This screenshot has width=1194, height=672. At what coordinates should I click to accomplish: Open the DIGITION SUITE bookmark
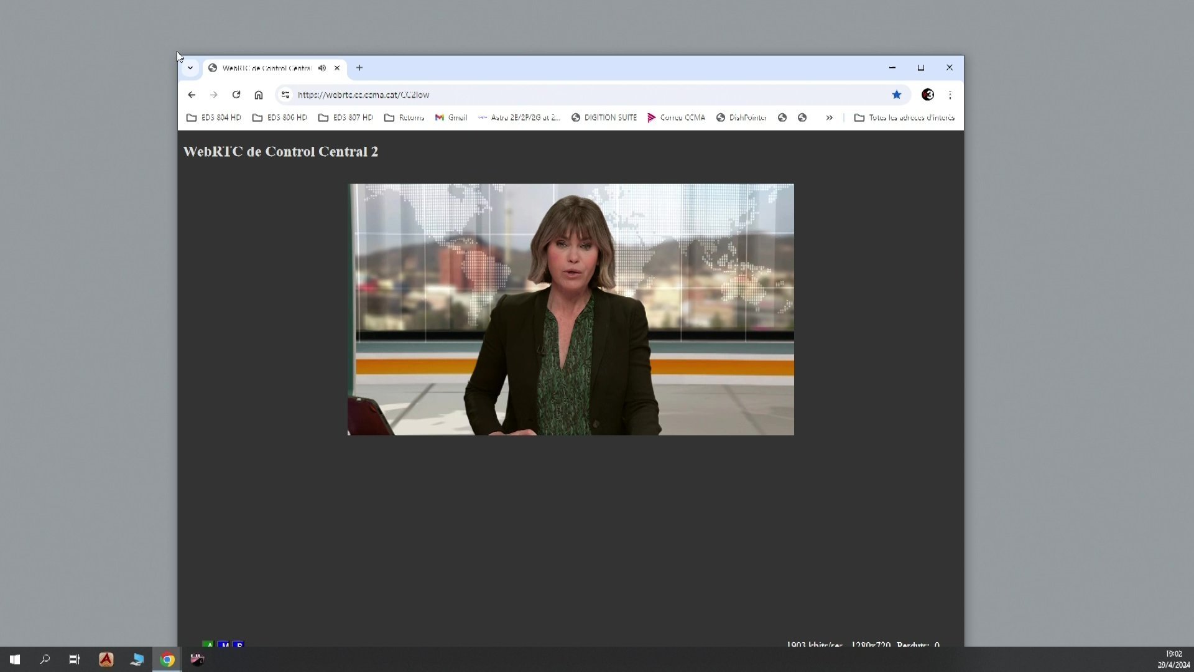[x=604, y=118]
